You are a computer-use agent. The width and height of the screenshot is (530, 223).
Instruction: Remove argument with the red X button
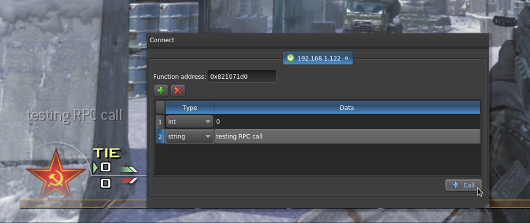pos(178,90)
